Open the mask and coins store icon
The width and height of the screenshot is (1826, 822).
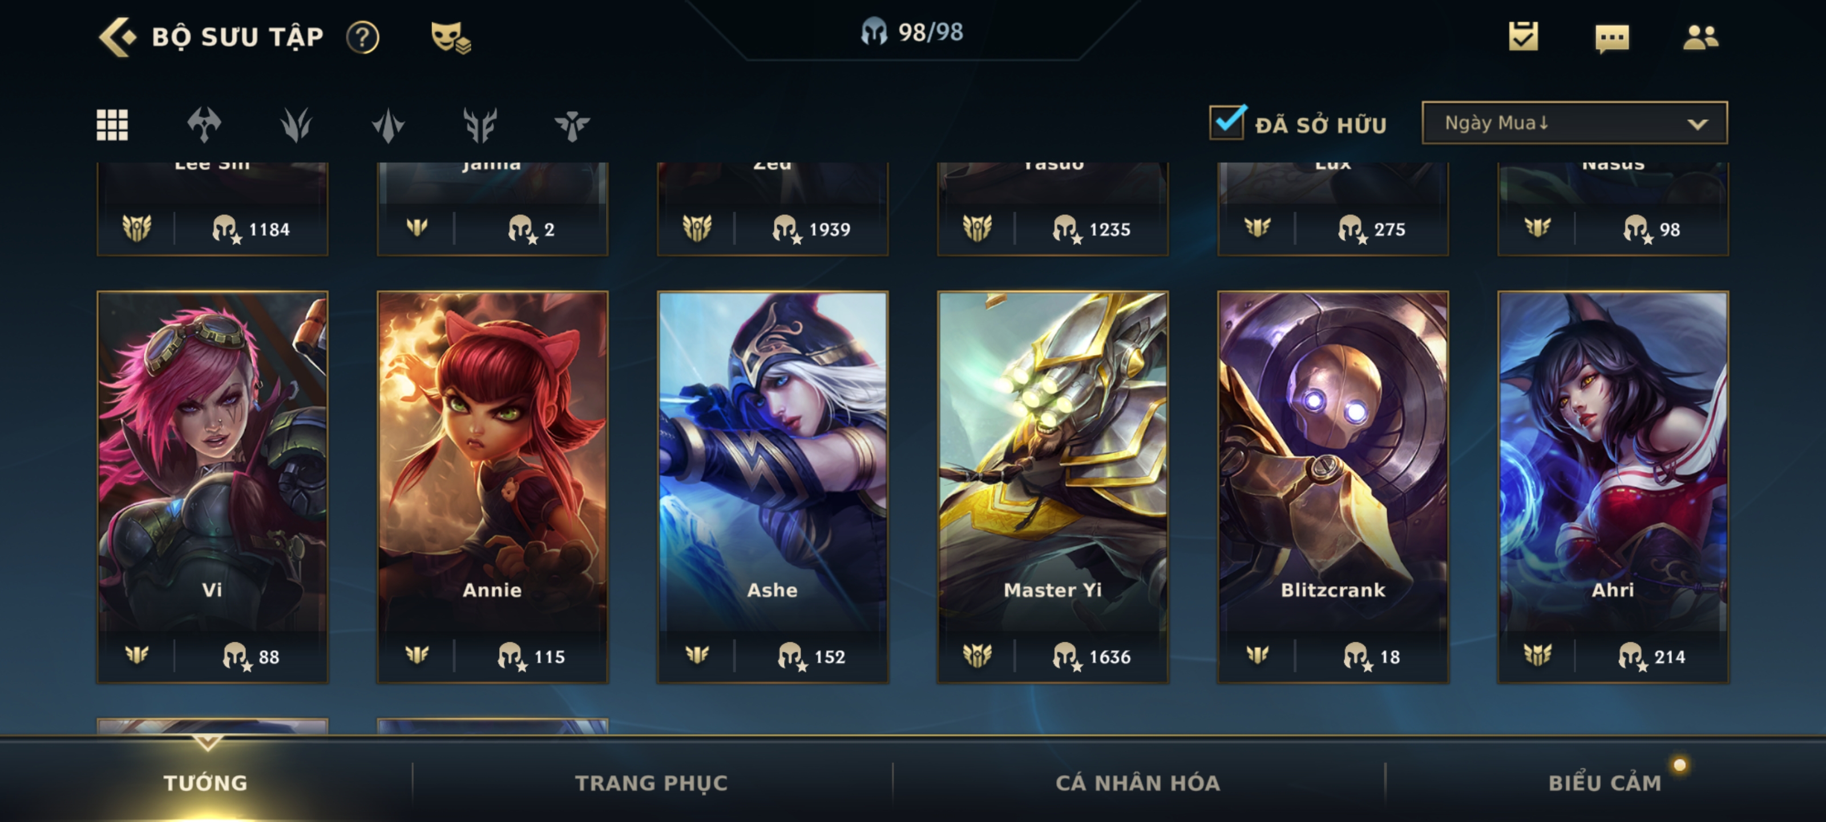[451, 37]
